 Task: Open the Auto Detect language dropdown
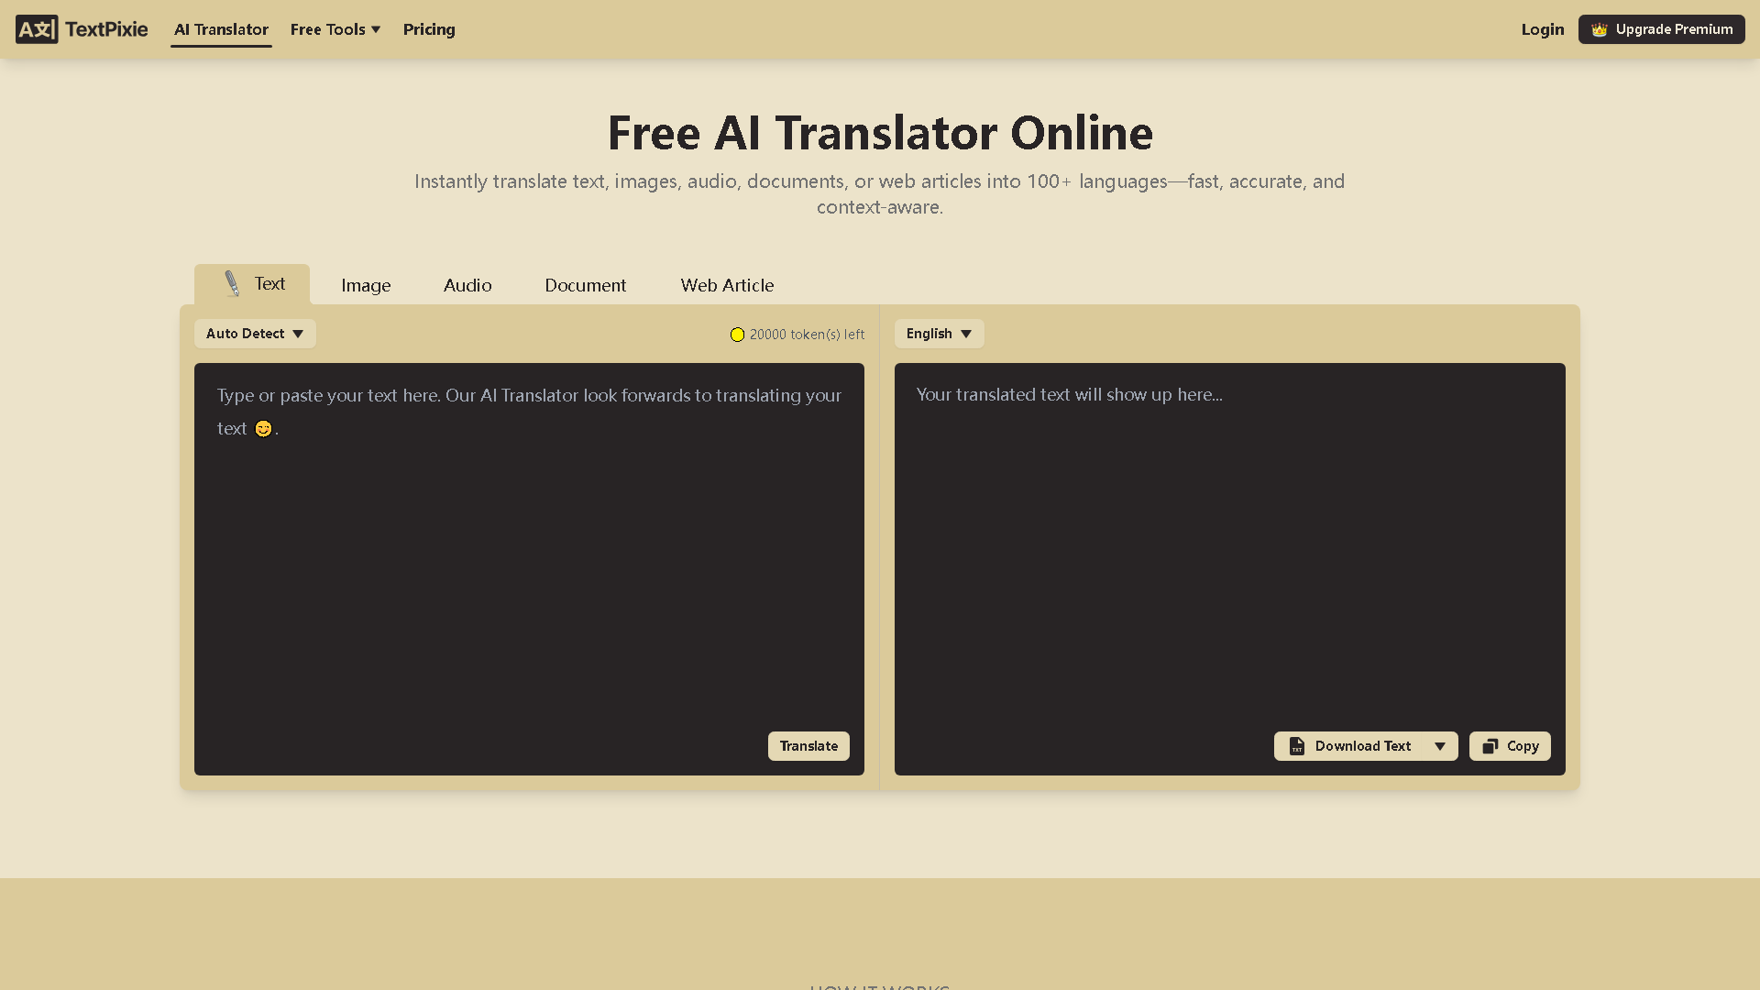[x=254, y=334]
